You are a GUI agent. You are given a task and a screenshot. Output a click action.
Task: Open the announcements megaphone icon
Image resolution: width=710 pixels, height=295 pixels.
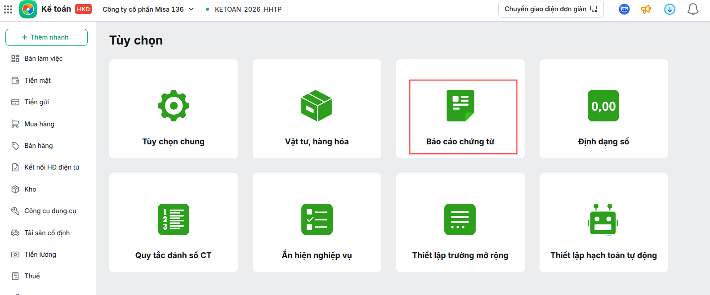[x=646, y=9]
